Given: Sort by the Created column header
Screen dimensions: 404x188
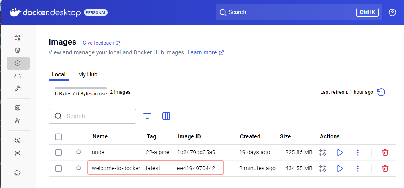Looking at the screenshot, I should point(250,136).
